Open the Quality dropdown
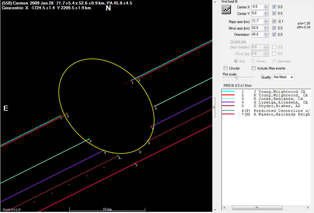The image size is (314, 213). 283,77
